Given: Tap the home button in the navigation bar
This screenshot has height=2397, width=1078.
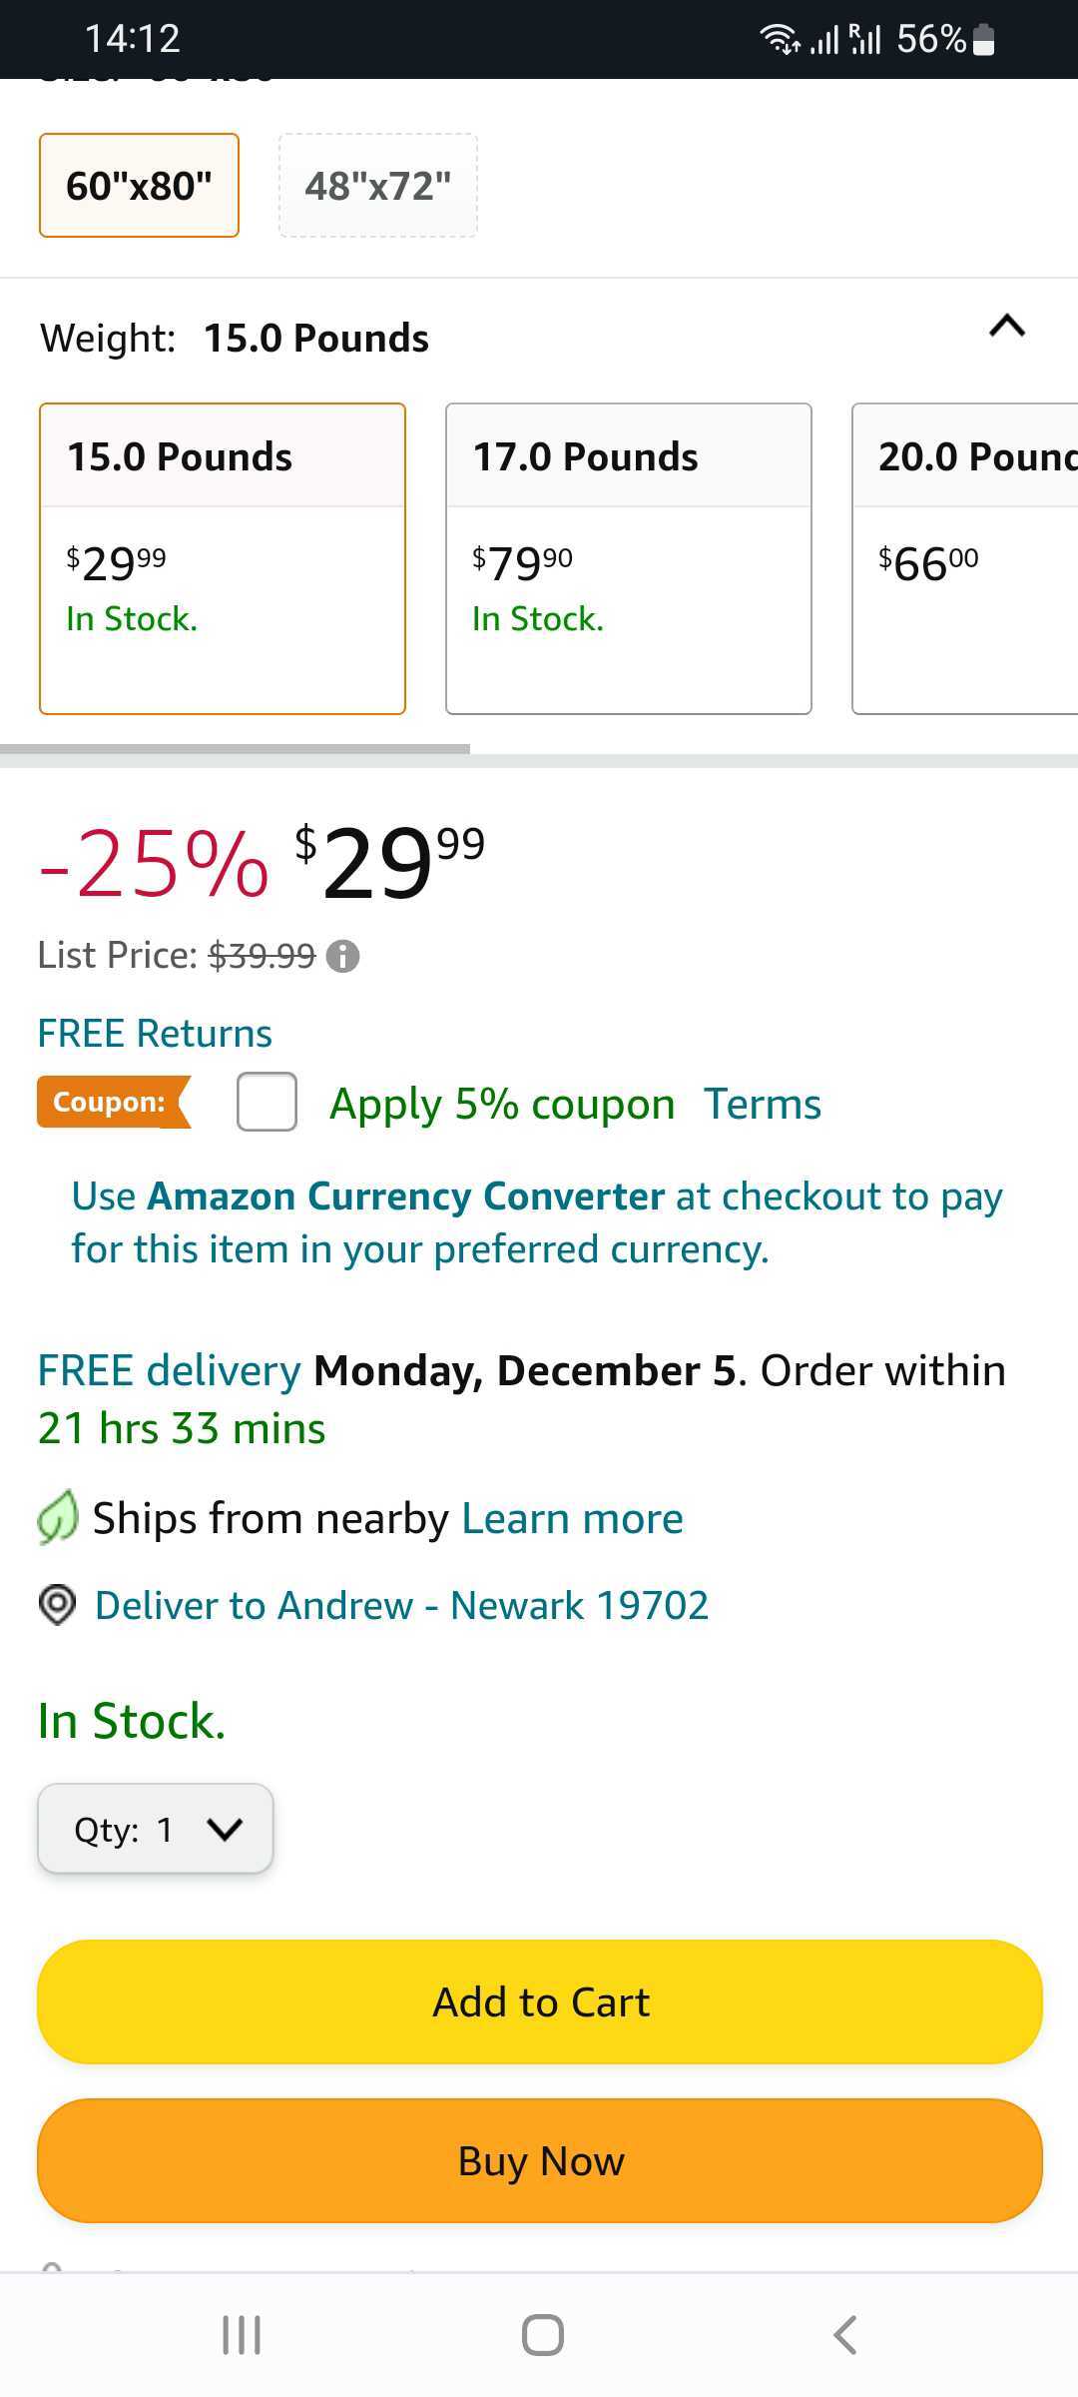Looking at the screenshot, I should point(539,2335).
